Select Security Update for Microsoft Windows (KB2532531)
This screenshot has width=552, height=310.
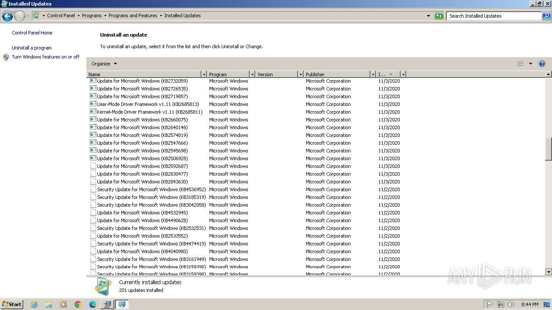(151, 228)
